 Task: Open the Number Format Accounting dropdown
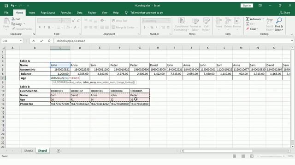tap(169, 21)
